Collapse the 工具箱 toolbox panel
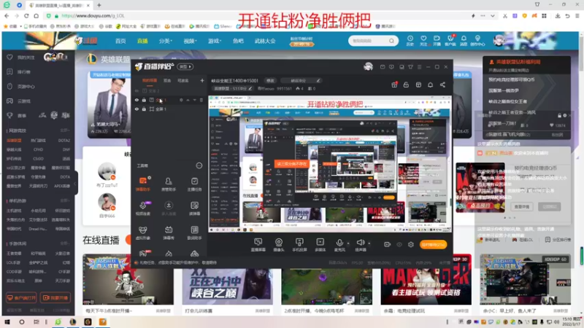The height and width of the screenshot is (328, 584). 199,165
